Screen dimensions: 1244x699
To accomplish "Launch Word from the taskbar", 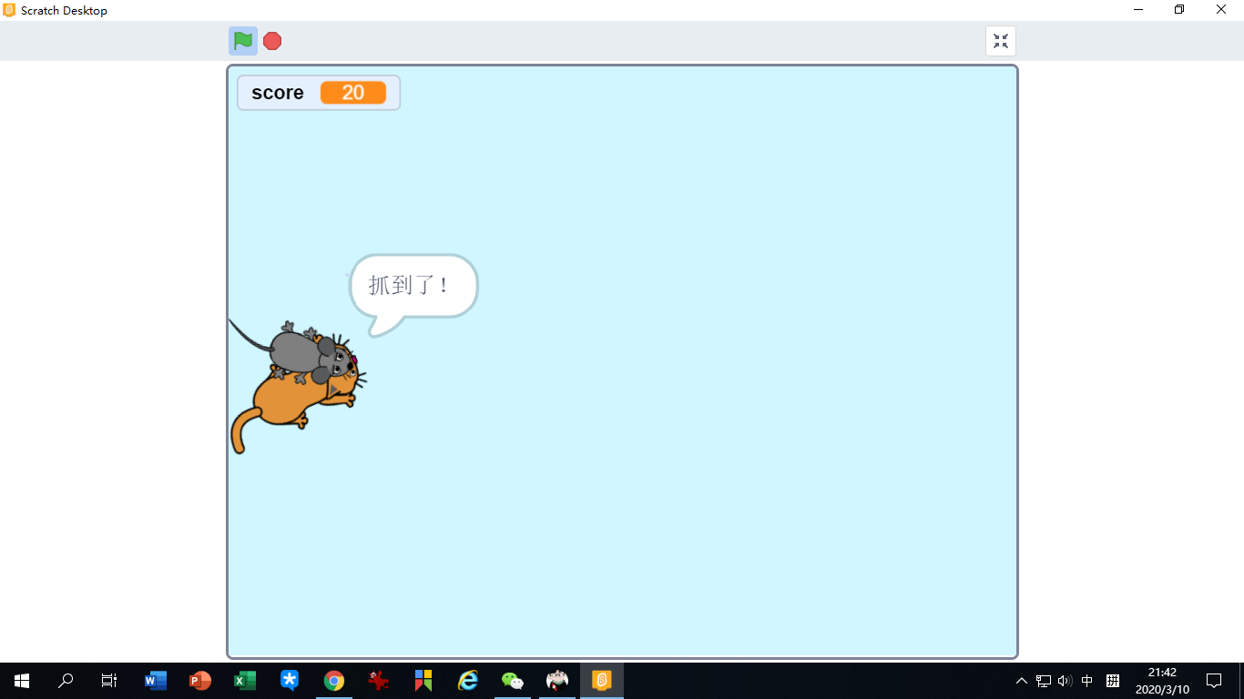I will pyautogui.click(x=157, y=681).
